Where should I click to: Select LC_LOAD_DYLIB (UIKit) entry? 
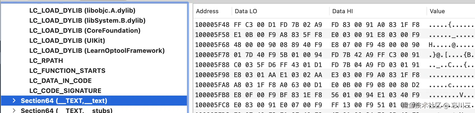(67, 41)
